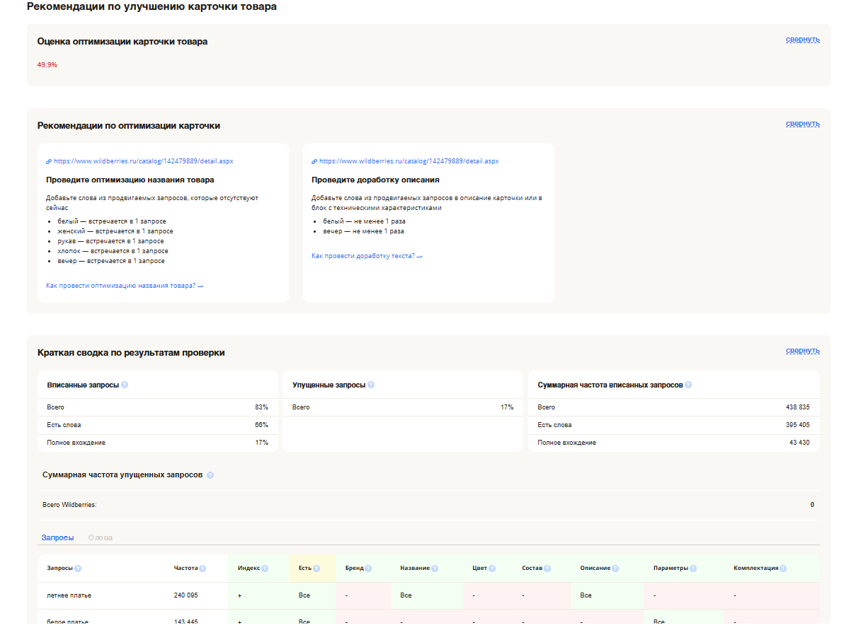Click help icon in Название column header

pyautogui.click(x=435, y=569)
